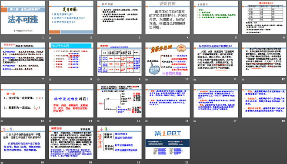Select the final 第1PPT slide thumbnail
This screenshot has width=287, height=164.
(167, 142)
